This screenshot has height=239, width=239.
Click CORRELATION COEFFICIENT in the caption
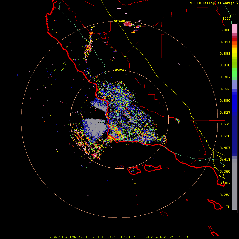pyautogui.click(x=78, y=237)
